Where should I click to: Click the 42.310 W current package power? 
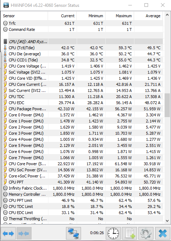[66, 109]
